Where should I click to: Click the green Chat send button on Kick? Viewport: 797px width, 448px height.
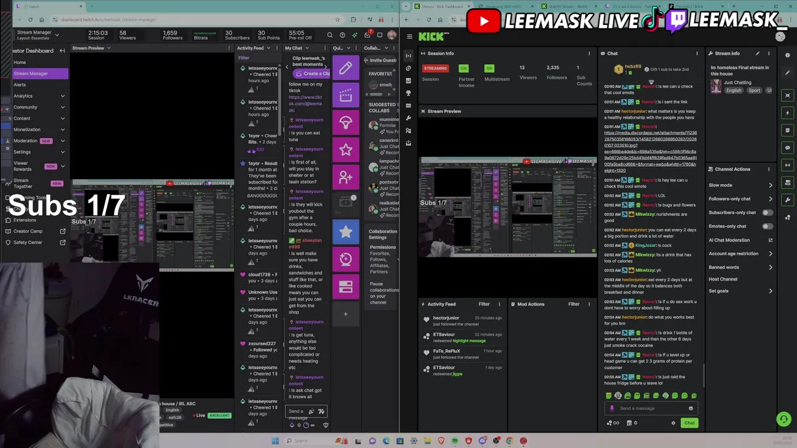689,423
